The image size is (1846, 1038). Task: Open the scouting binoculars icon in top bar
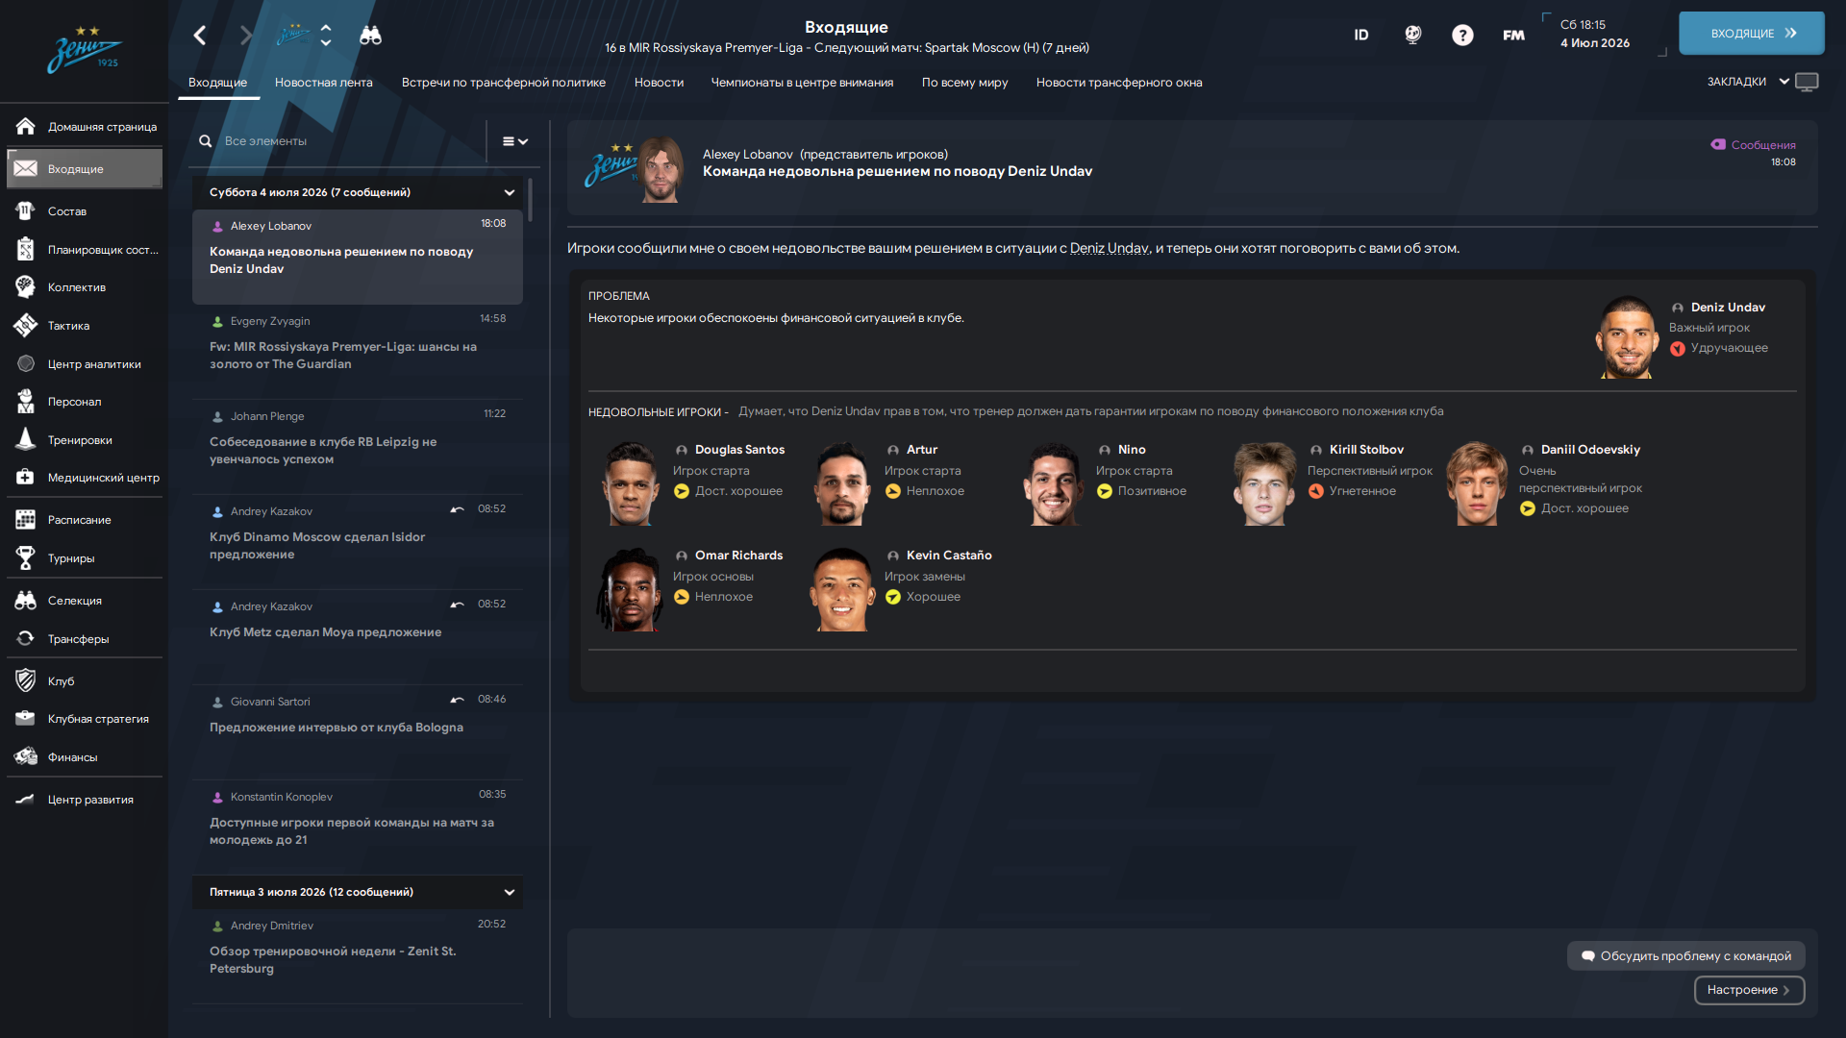pos(370,36)
